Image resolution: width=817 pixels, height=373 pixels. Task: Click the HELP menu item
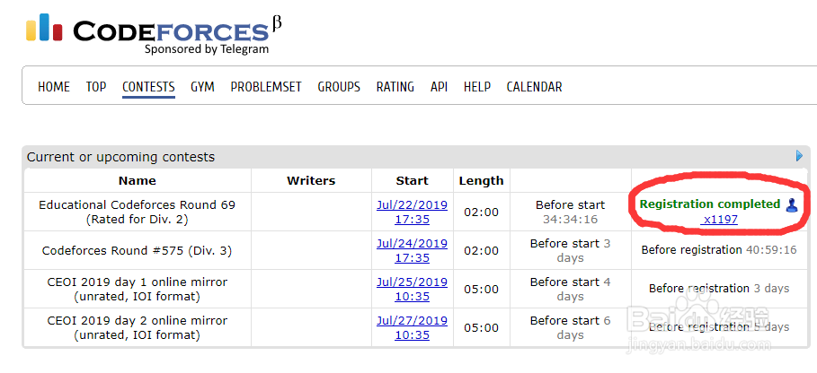click(477, 87)
